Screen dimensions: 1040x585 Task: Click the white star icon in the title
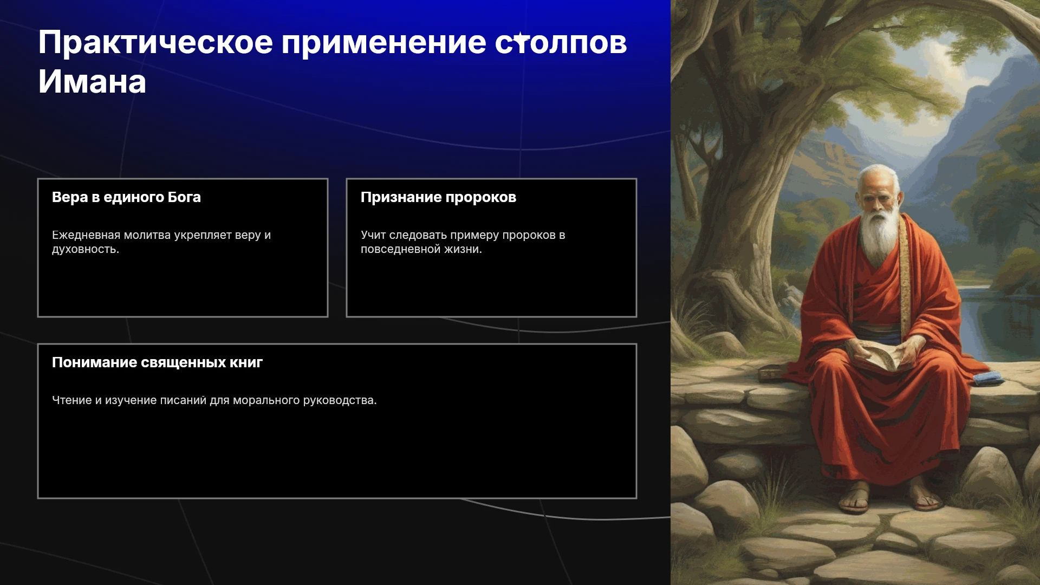click(x=521, y=40)
